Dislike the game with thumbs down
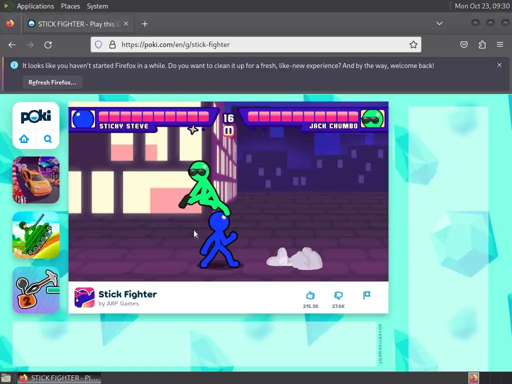Screen dimensions: 512x384 [x=338, y=295]
